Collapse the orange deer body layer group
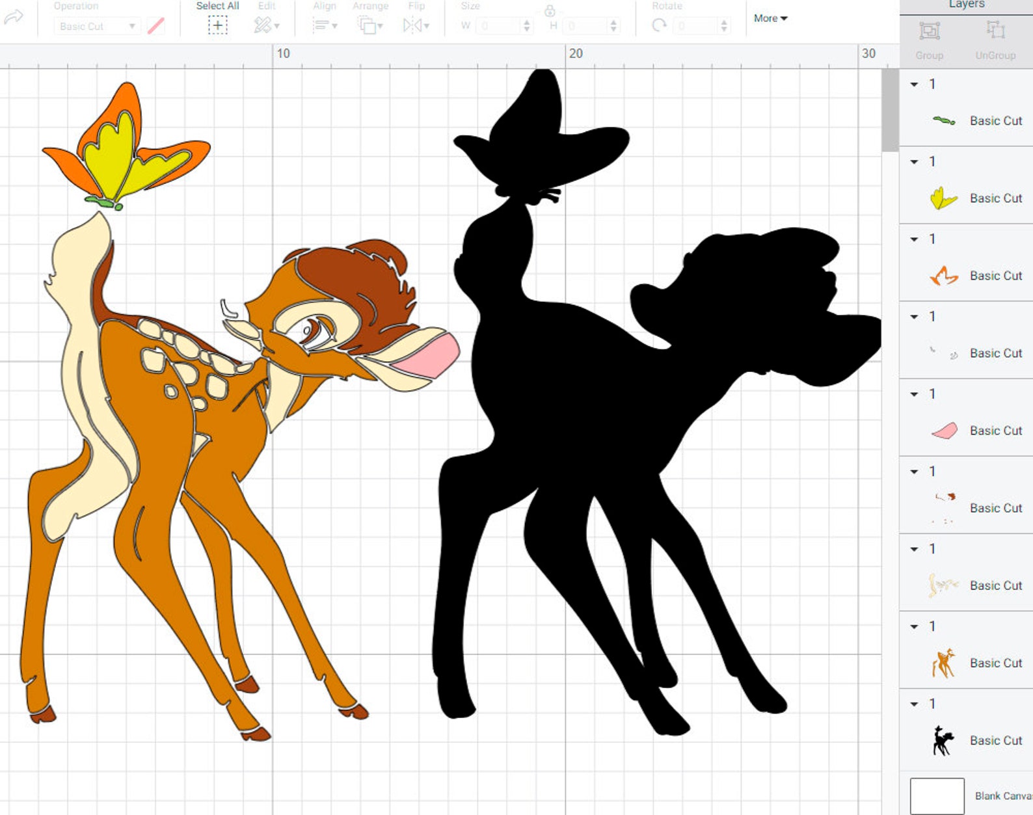Image resolution: width=1033 pixels, height=815 pixels. (914, 627)
